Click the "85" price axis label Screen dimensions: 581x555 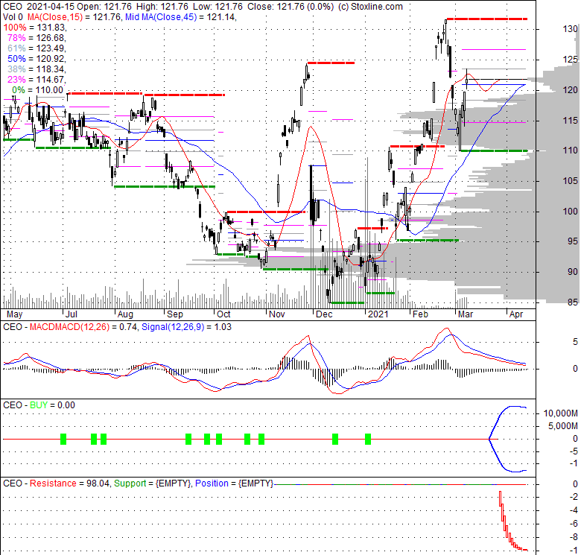[x=573, y=302]
